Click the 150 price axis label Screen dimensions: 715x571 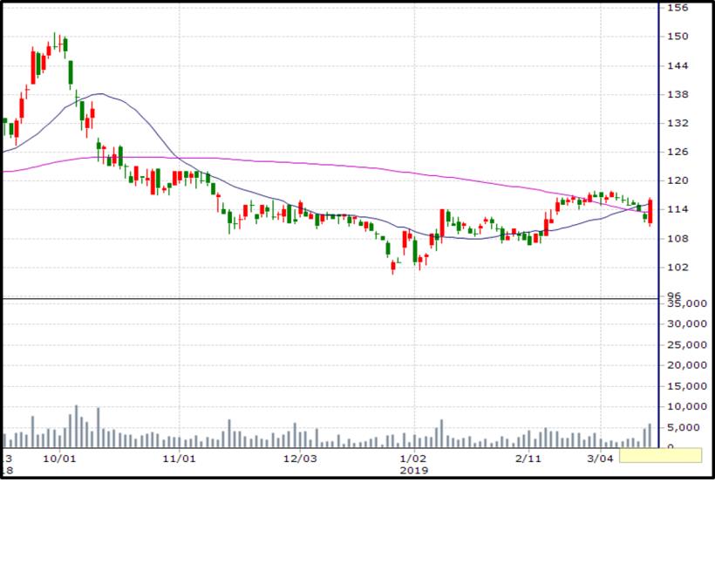[678, 37]
